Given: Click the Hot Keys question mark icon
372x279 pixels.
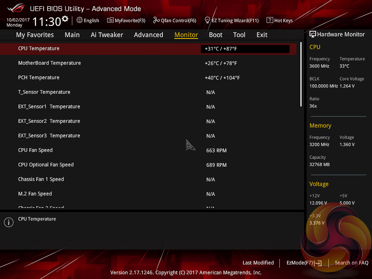Looking at the screenshot, I should pyautogui.click(x=270, y=20).
